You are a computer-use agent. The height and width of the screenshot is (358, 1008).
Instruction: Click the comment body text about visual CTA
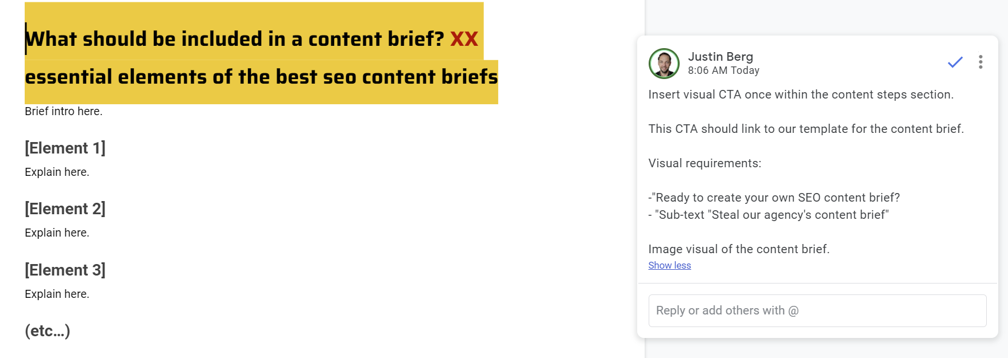pyautogui.click(x=800, y=95)
